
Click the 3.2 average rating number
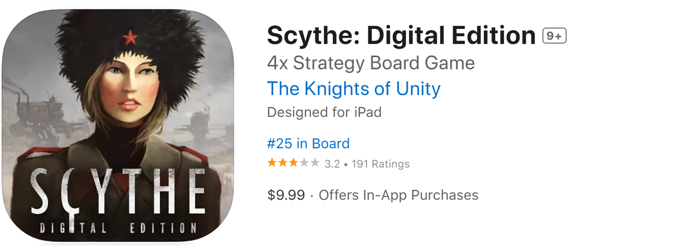332,164
